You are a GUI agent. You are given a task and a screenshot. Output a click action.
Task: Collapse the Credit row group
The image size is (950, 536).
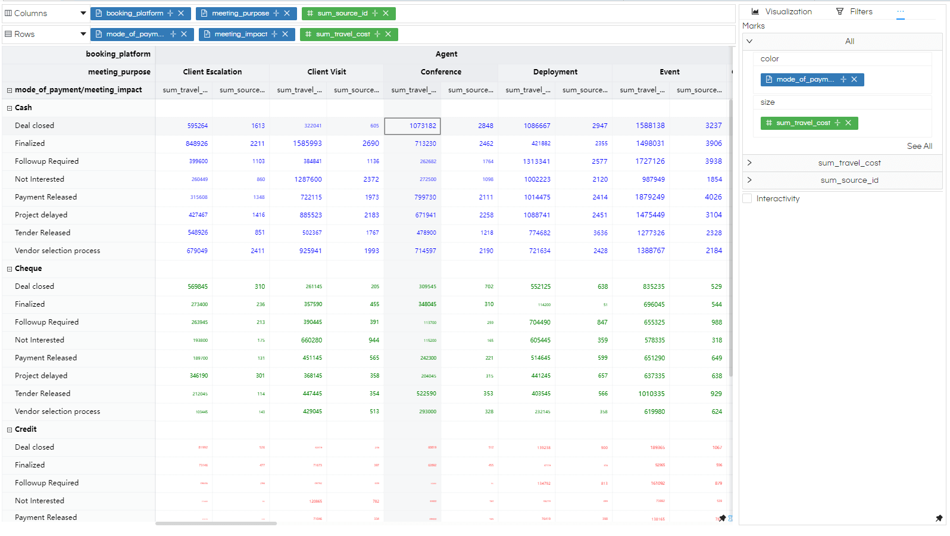10,429
